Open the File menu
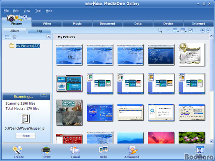 point(6,11)
